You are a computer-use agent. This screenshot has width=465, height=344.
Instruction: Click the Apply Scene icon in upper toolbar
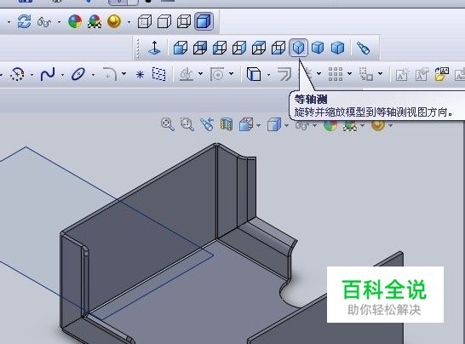[95, 21]
